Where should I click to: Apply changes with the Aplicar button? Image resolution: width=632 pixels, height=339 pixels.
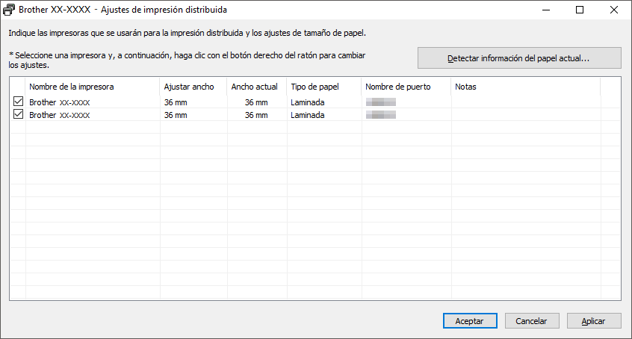[x=593, y=320]
